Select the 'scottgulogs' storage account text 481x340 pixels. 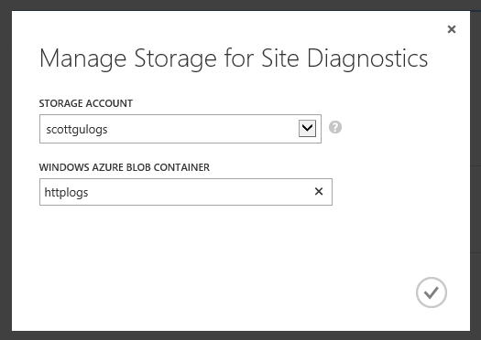point(77,130)
